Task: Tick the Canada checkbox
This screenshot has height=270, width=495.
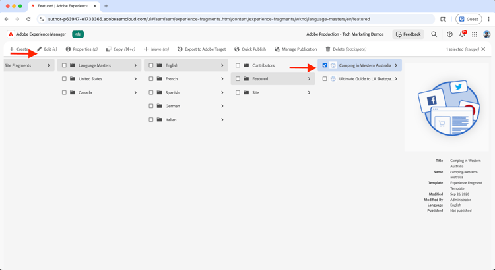Action: click(x=64, y=92)
